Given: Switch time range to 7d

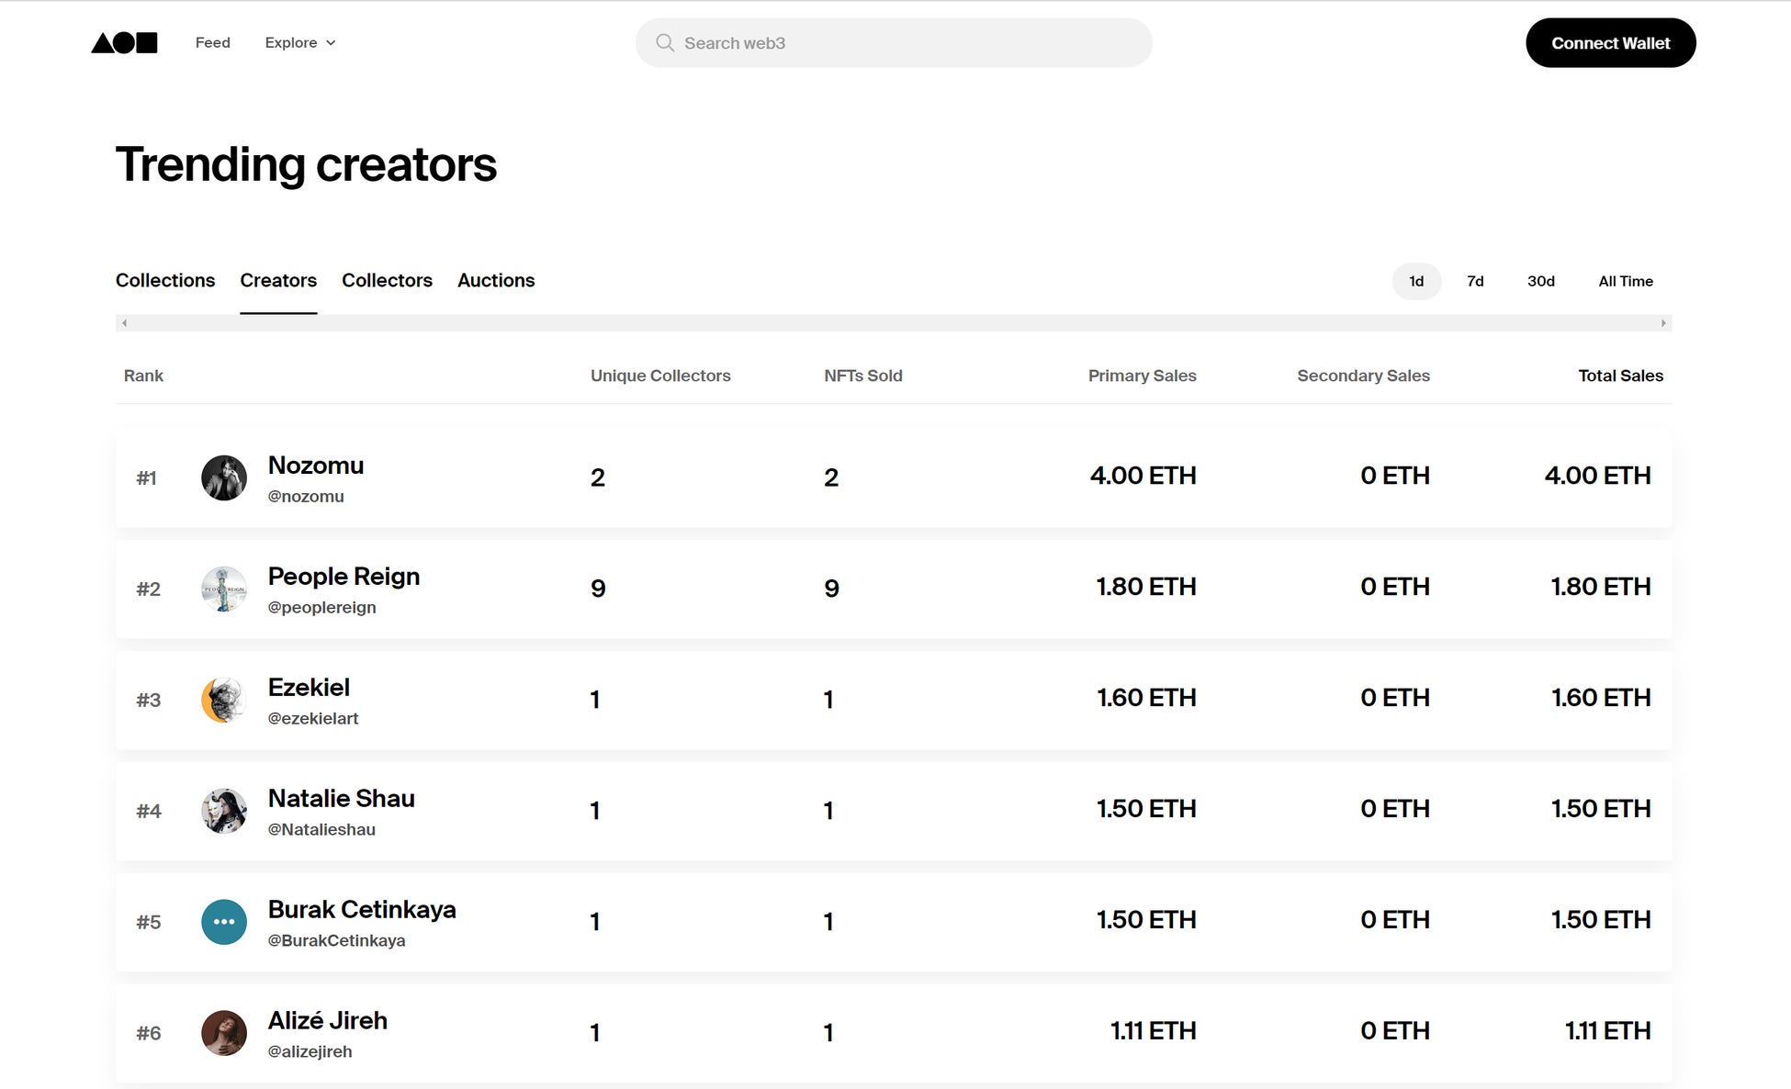Looking at the screenshot, I should click(x=1475, y=281).
